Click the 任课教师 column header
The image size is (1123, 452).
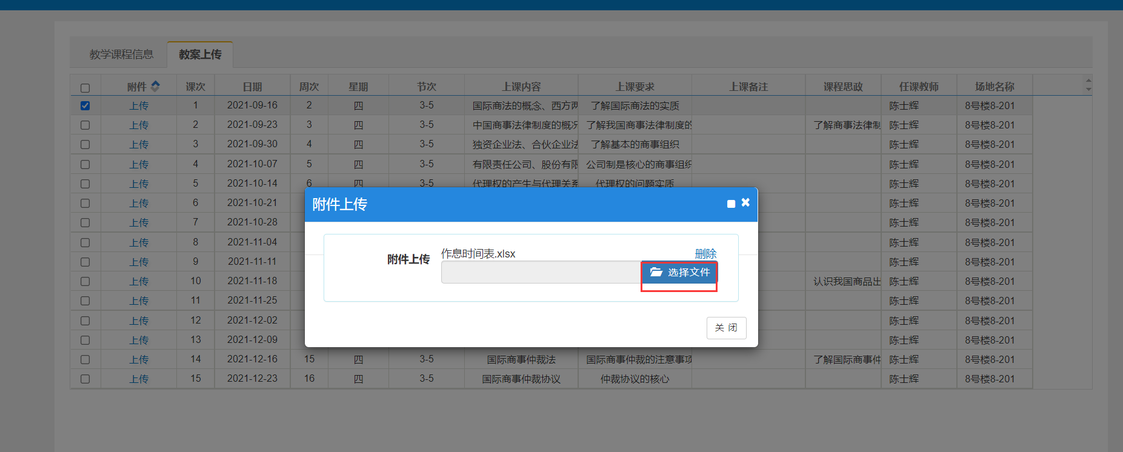click(x=919, y=87)
